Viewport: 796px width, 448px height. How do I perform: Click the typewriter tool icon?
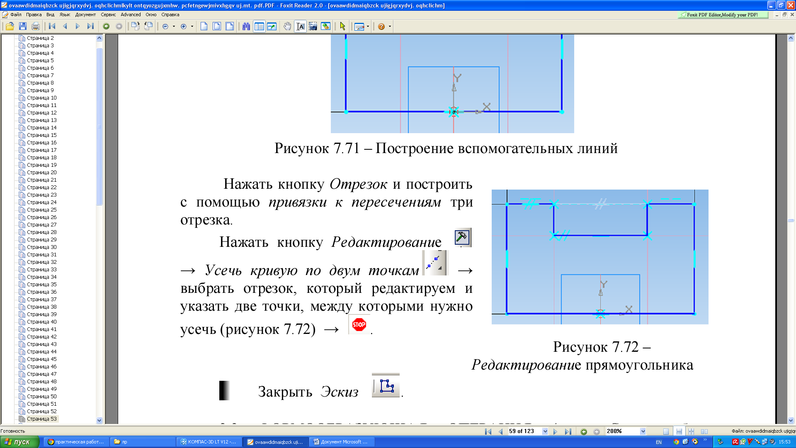359,27
